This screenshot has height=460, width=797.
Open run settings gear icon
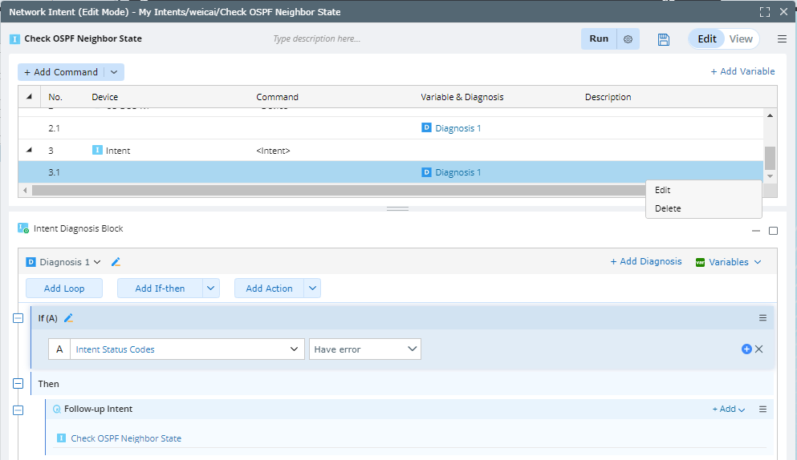point(628,39)
